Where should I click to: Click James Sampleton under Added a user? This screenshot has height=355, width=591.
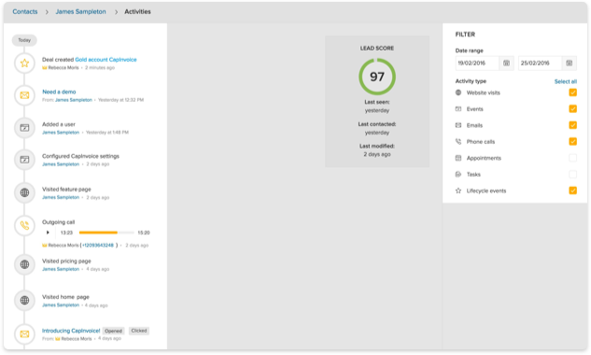coord(61,133)
